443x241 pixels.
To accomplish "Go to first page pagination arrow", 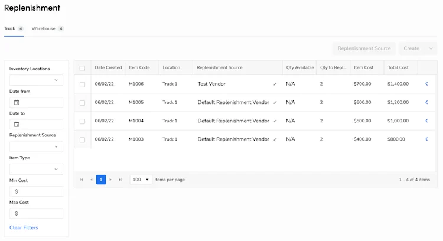I will pyautogui.click(x=82, y=180).
